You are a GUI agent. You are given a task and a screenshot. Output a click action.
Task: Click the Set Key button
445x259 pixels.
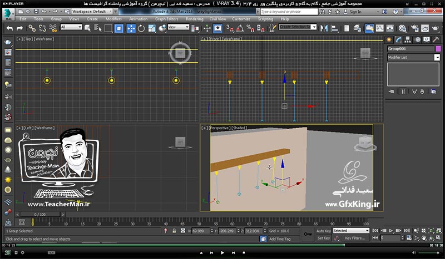[324, 238]
